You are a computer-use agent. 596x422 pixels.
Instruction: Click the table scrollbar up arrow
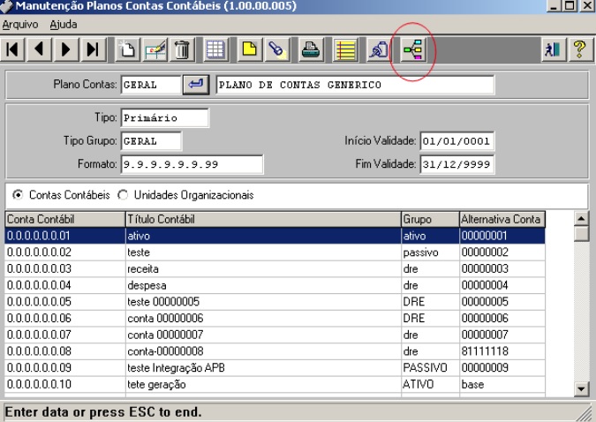pyautogui.click(x=581, y=219)
